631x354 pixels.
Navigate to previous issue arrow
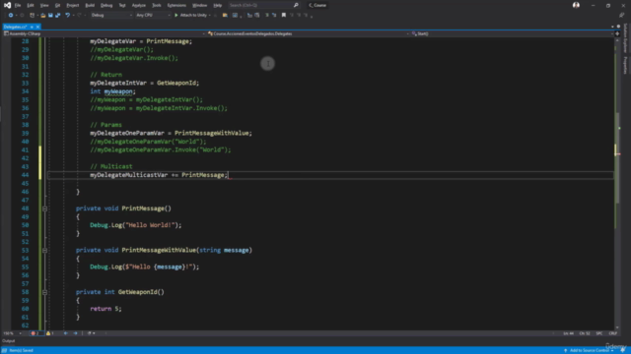(x=66, y=333)
